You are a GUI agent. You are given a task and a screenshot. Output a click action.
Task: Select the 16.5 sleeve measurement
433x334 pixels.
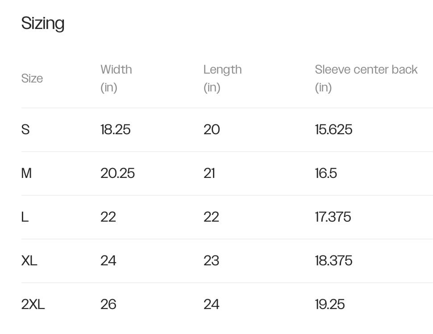pos(326,173)
